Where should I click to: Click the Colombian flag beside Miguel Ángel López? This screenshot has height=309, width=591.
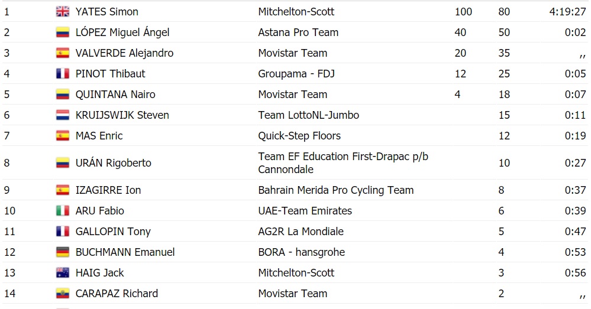tap(62, 32)
